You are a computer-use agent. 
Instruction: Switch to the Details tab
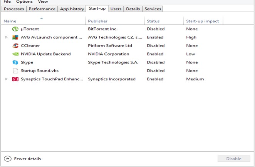(x=133, y=9)
